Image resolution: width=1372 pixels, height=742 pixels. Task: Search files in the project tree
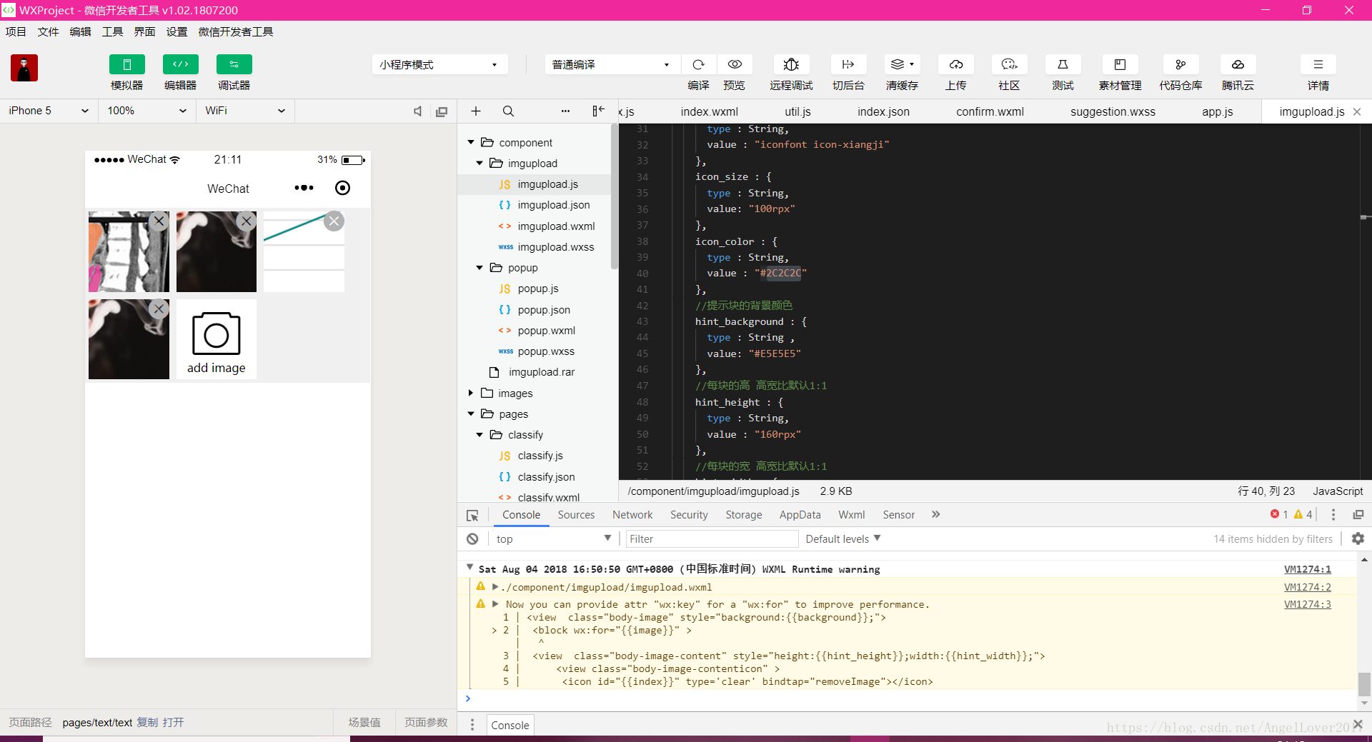(508, 111)
